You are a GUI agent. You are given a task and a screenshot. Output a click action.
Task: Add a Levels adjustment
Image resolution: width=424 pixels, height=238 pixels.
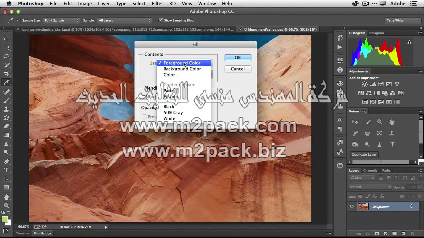373,84
